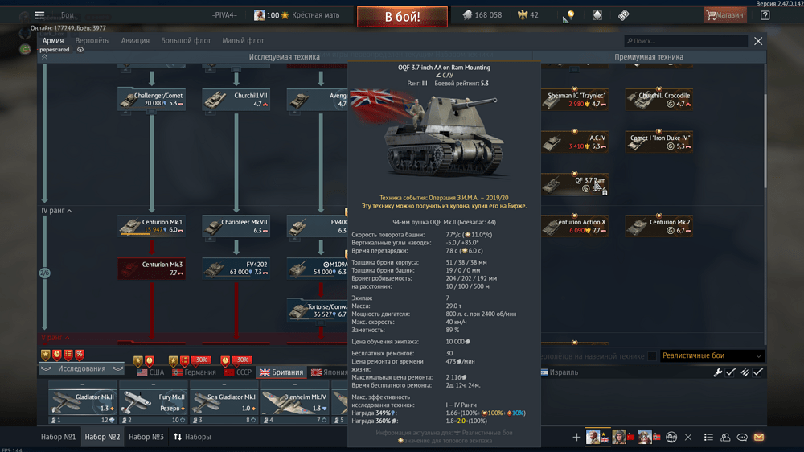Select the Израиль nation tab
This screenshot has height=452, width=804.
tap(559, 372)
